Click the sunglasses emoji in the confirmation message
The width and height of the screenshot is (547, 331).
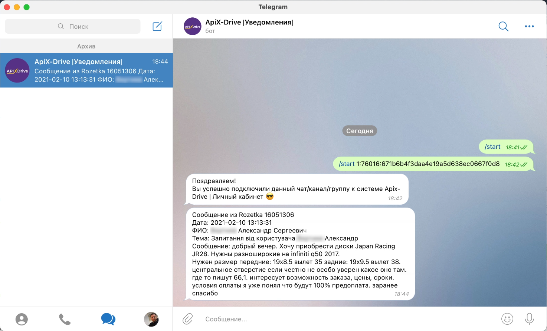pos(270,197)
